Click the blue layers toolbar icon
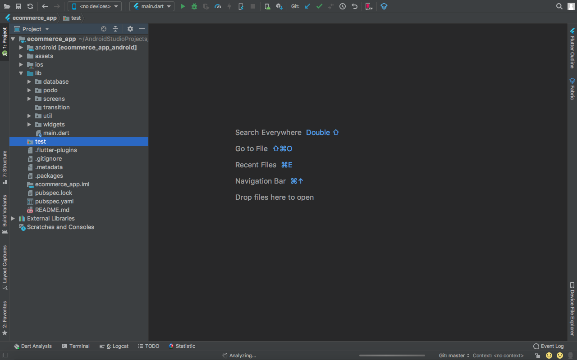 pos(384,6)
